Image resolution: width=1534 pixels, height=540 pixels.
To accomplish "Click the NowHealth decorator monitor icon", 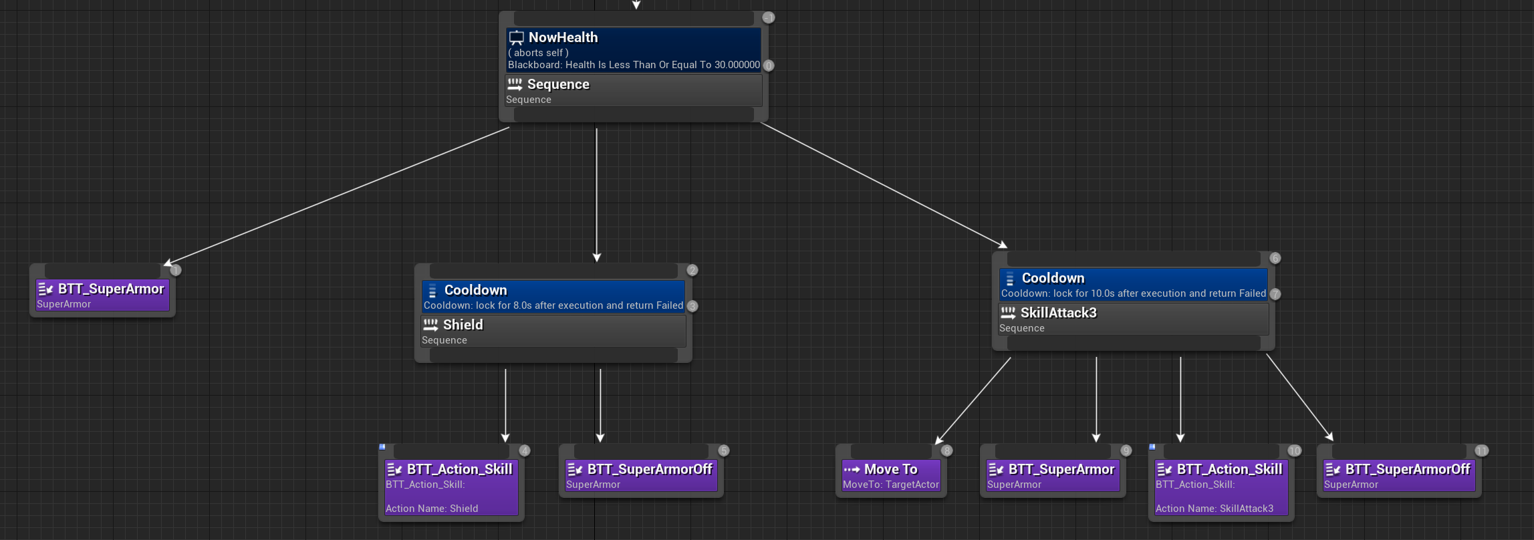I will [x=516, y=38].
